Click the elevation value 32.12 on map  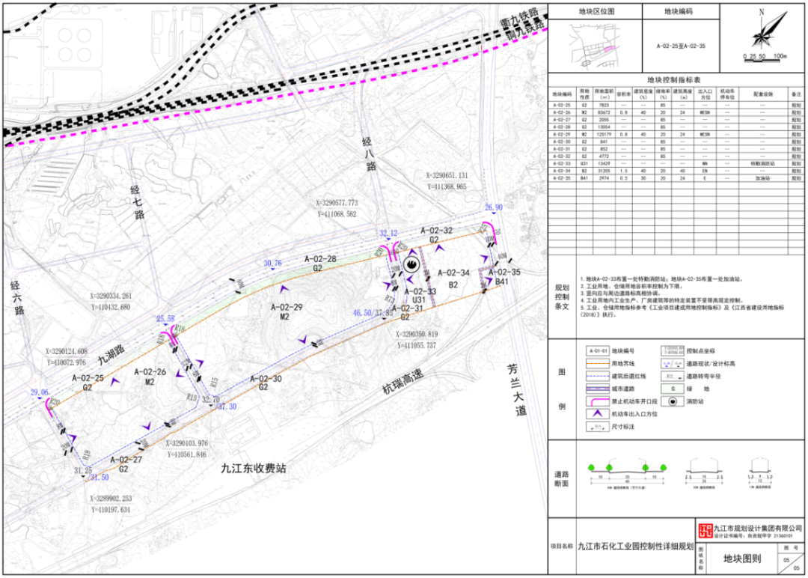388,234
